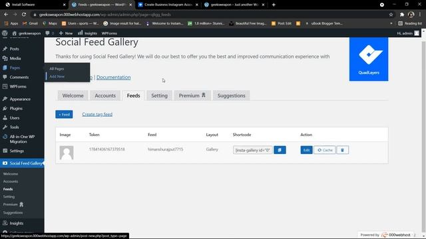Open Welcome submenu under Social Feed Gallery
426x239 pixels.
pyautogui.click(x=11, y=174)
